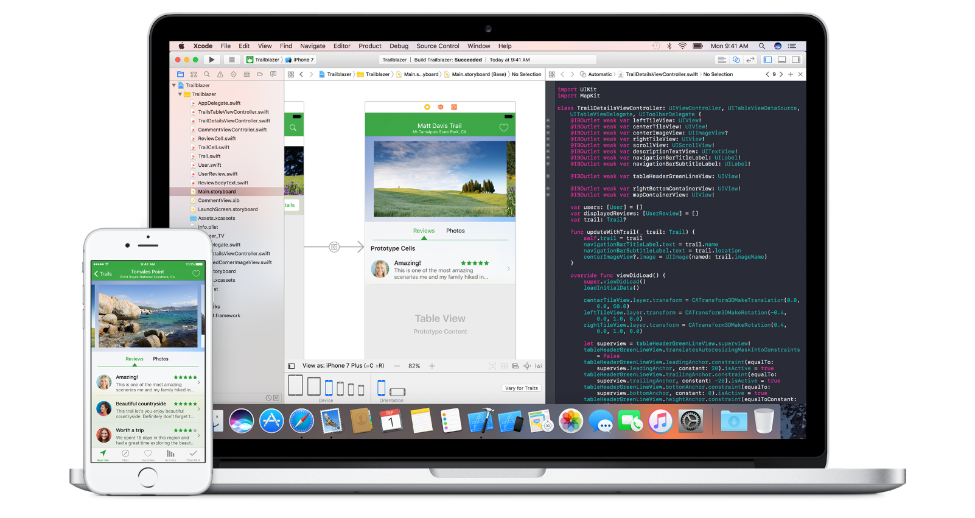Select LaunchScreen.storyboard file
975x518 pixels.
(x=226, y=209)
